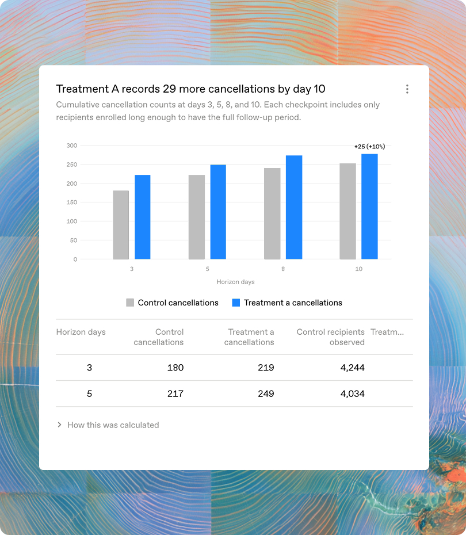466x535 pixels.
Task: Click the x-axis tick label '8'
Action: click(x=283, y=269)
